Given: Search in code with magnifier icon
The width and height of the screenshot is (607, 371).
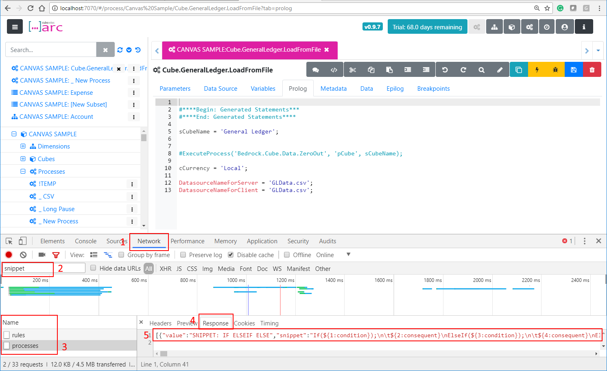Looking at the screenshot, I should point(481,70).
